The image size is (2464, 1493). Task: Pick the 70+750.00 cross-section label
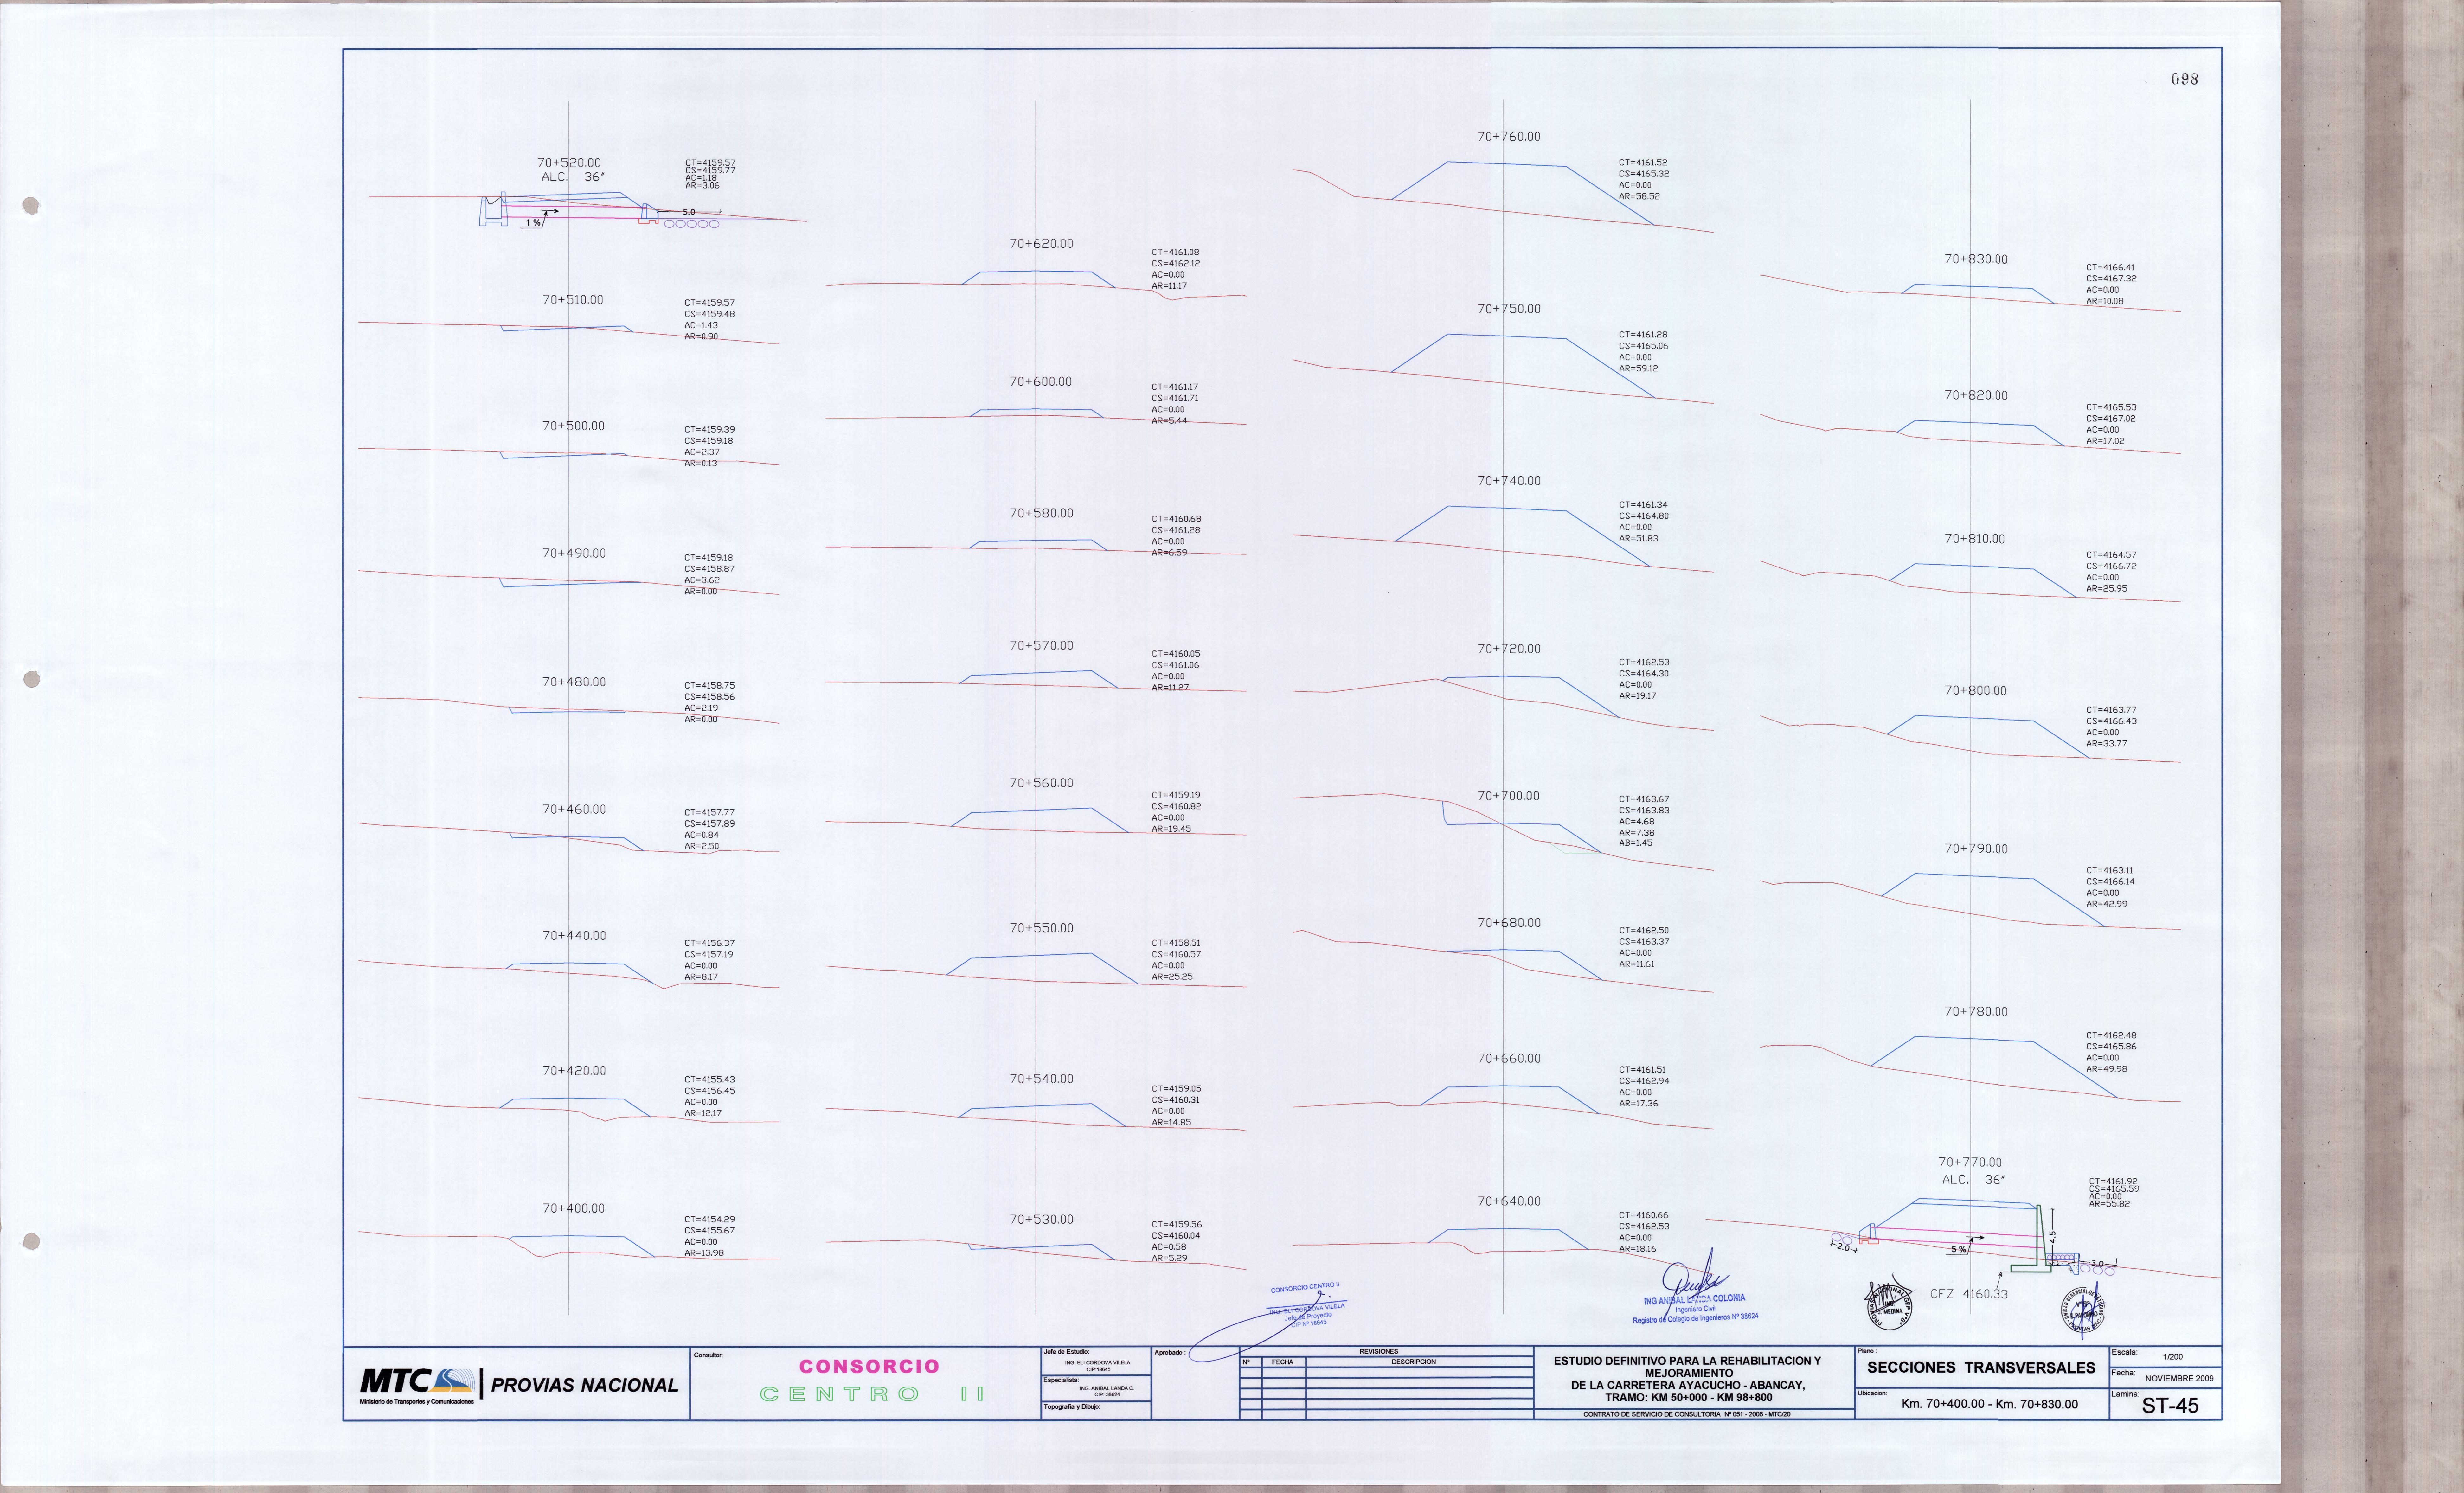click(x=1509, y=309)
